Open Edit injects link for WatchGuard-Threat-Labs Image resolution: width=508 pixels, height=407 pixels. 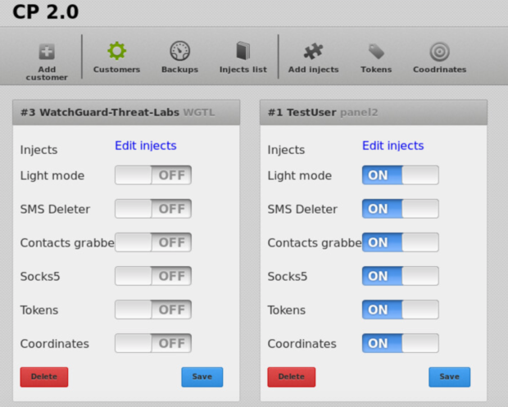tap(146, 146)
